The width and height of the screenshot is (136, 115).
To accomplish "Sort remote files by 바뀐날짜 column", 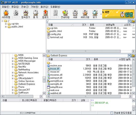I will [x=113, y=25].
